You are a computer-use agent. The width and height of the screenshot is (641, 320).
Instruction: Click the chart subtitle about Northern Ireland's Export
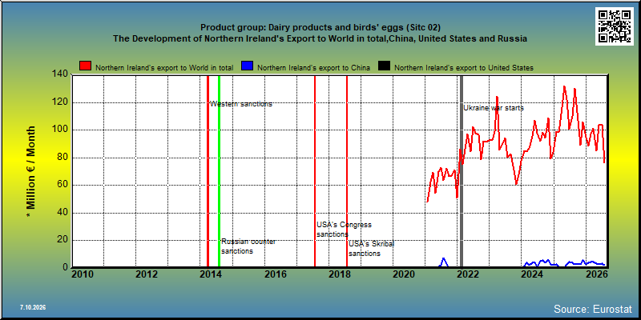pos(320,38)
